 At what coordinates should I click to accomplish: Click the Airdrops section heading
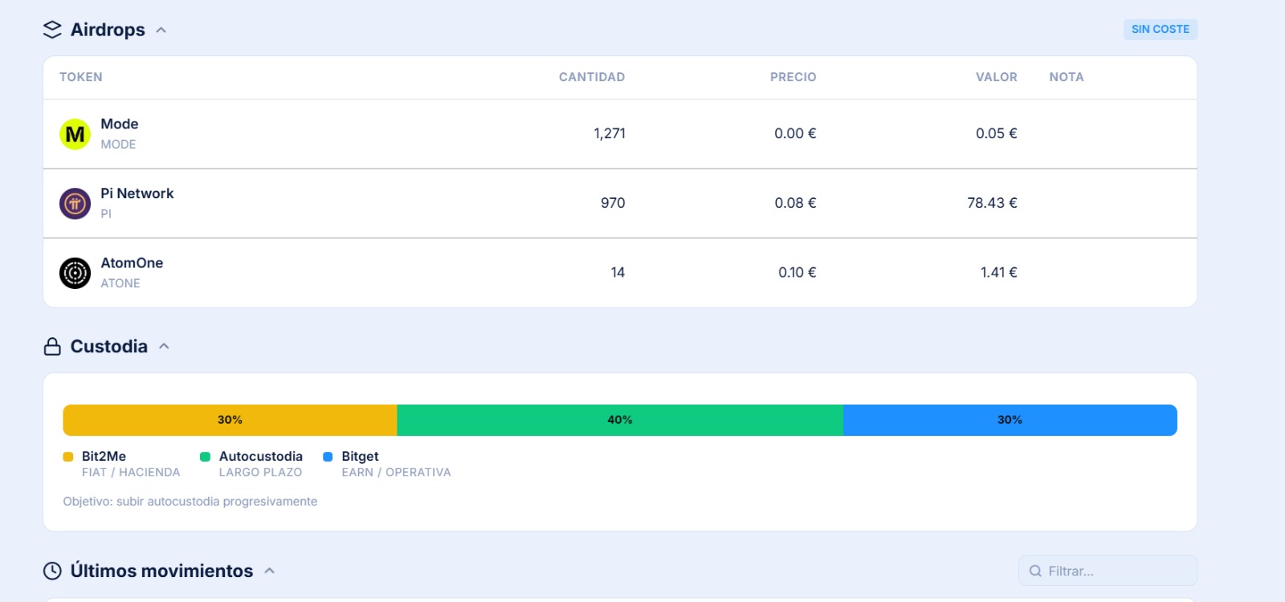point(108,30)
